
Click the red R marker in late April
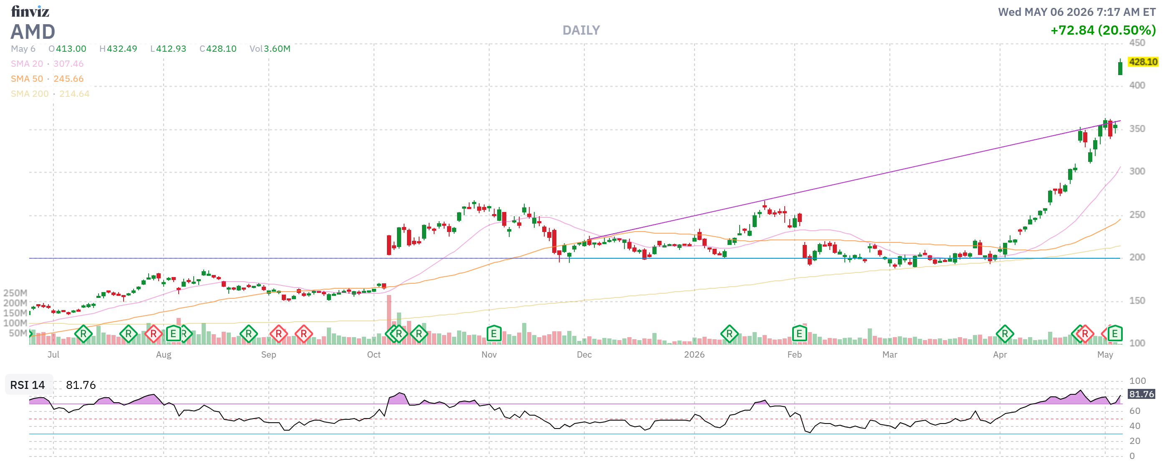click(x=1085, y=334)
